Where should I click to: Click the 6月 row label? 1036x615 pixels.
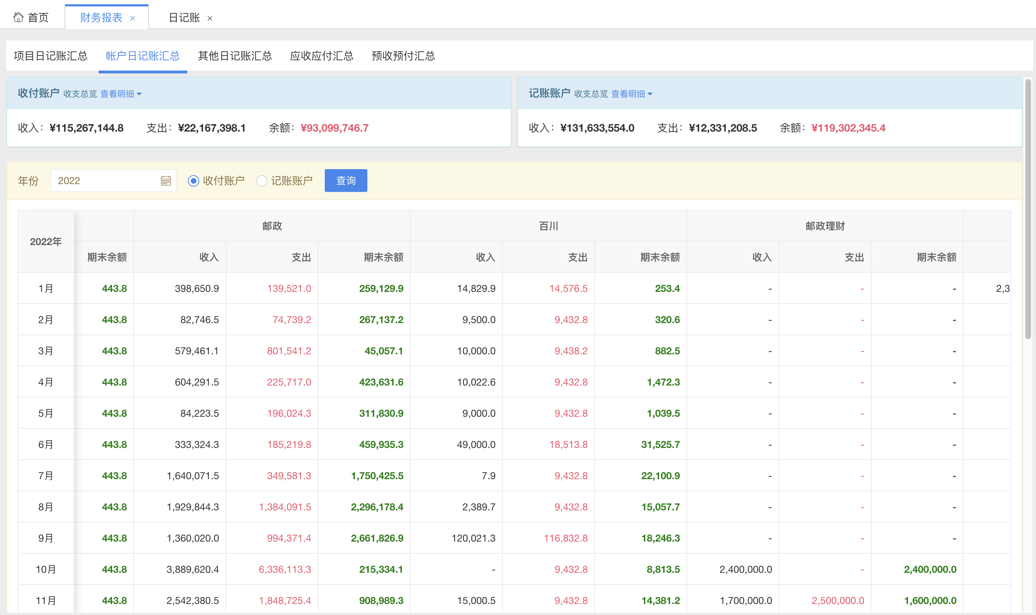46,444
